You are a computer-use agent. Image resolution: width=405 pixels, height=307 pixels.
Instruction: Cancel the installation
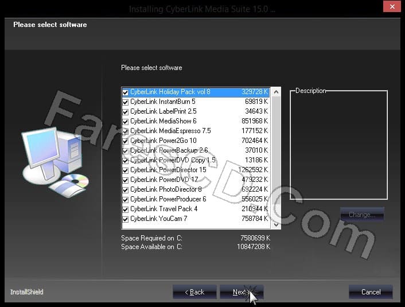click(x=371, y=292)
